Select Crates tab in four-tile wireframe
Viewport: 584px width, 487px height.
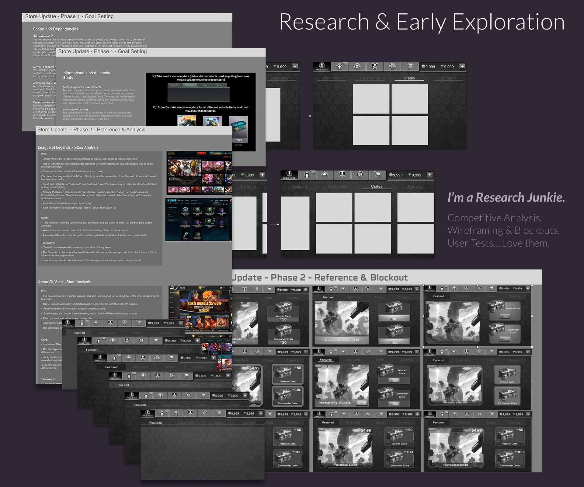coord(409,78)
